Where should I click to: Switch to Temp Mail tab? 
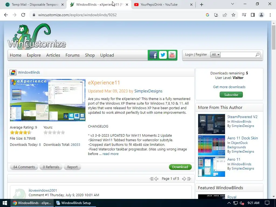tap(34, 5)
